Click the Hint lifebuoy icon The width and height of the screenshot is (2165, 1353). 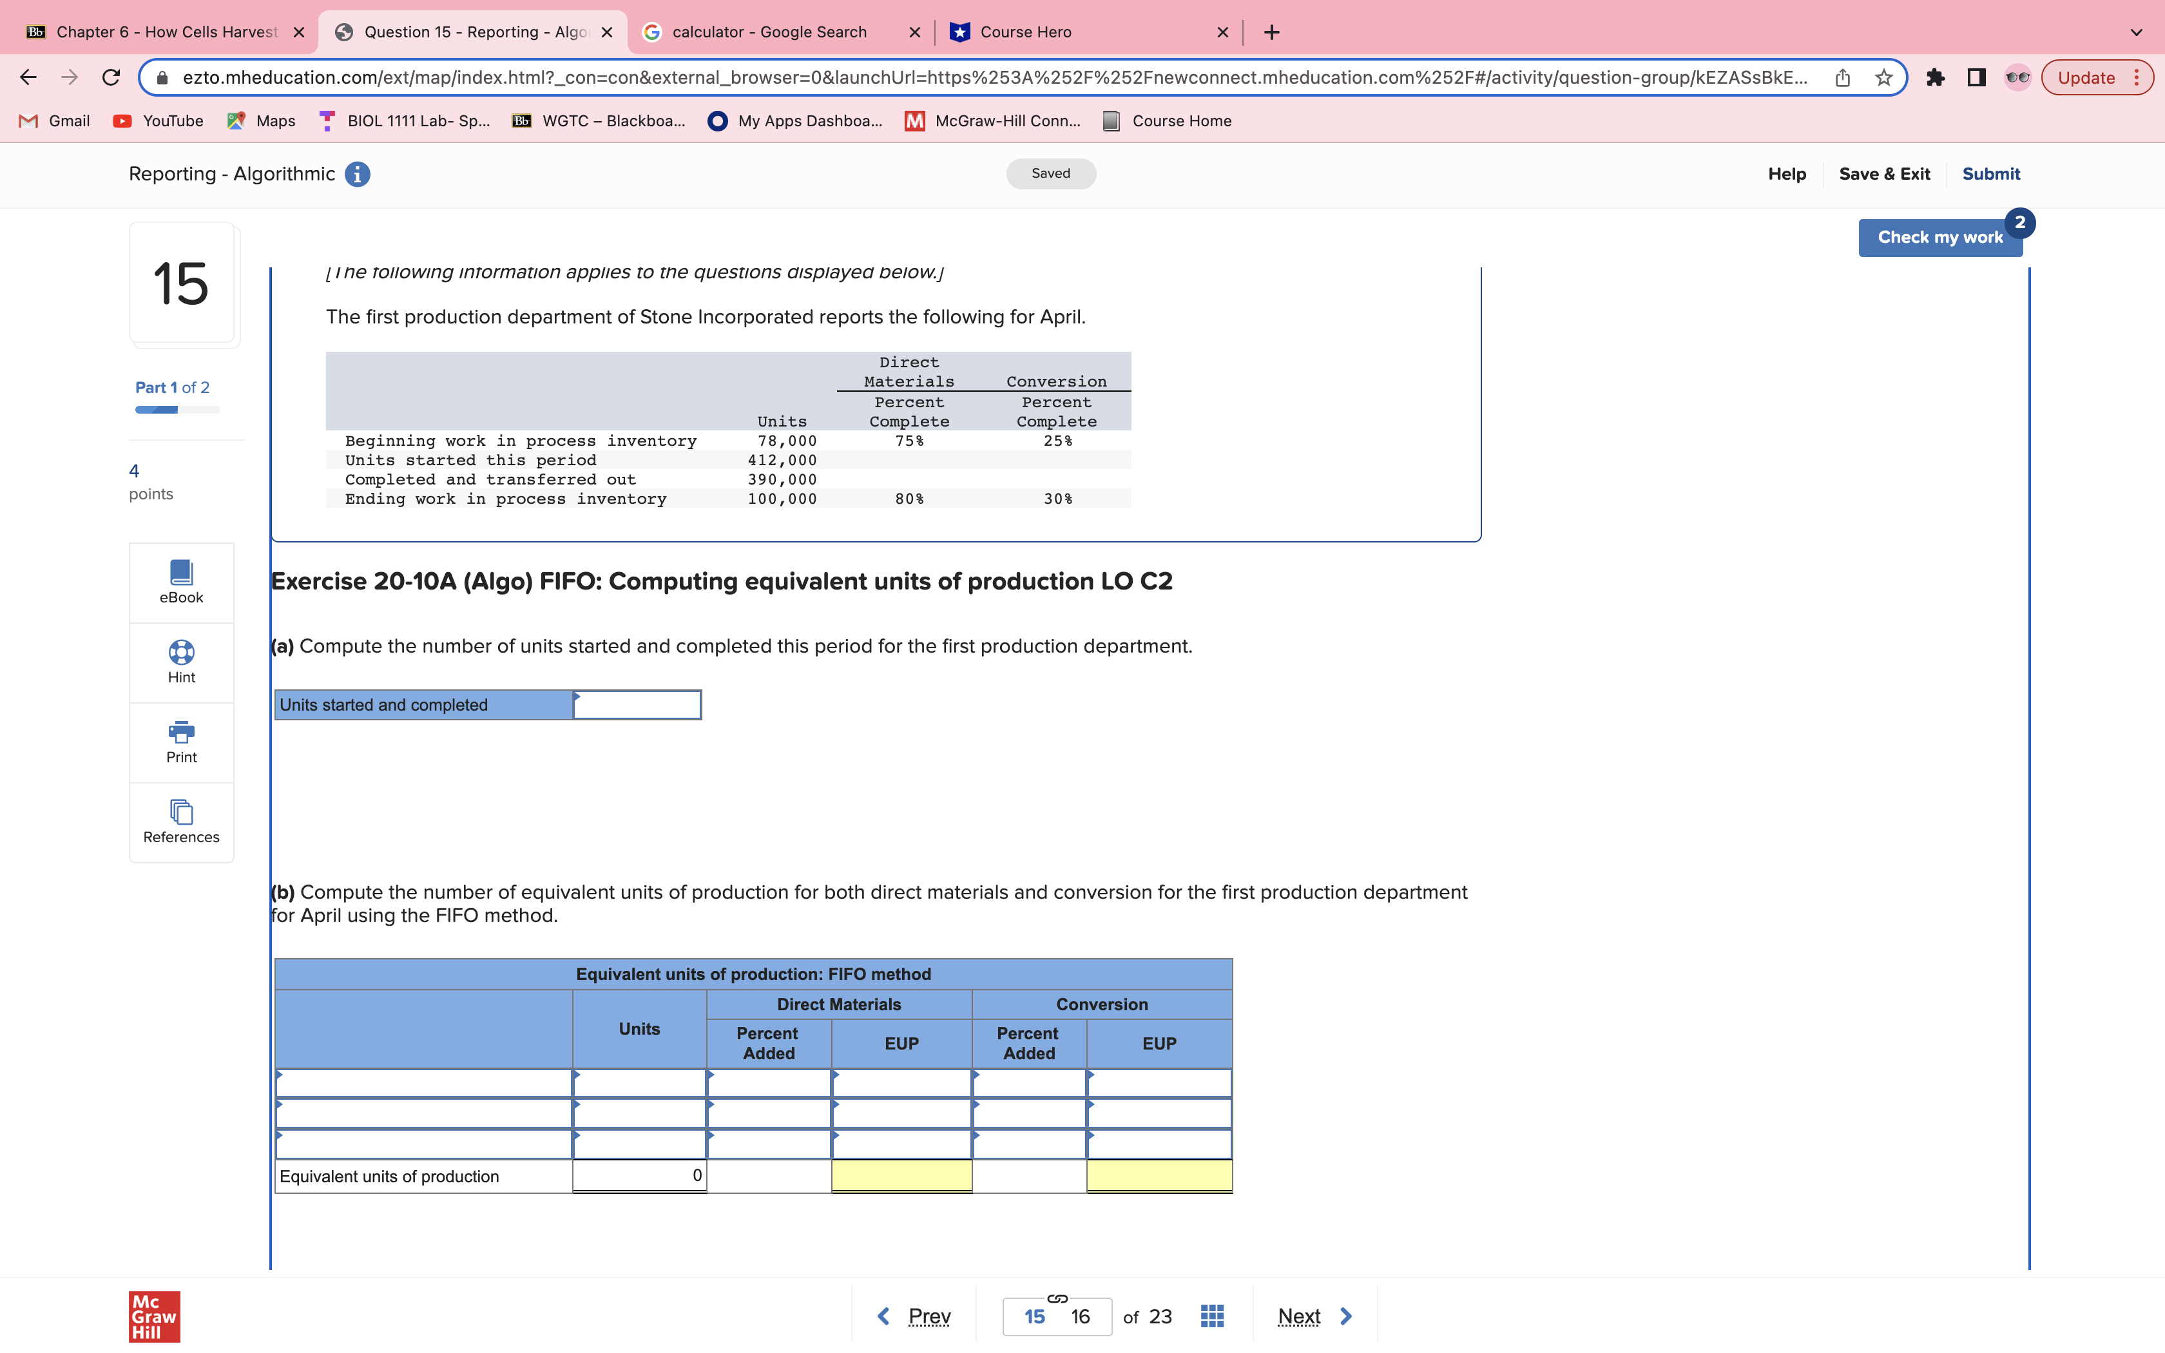[180, 652]
